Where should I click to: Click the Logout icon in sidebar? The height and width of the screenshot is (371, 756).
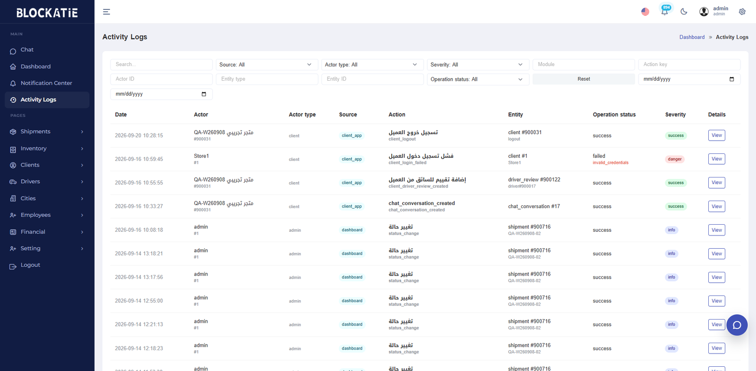13,266
